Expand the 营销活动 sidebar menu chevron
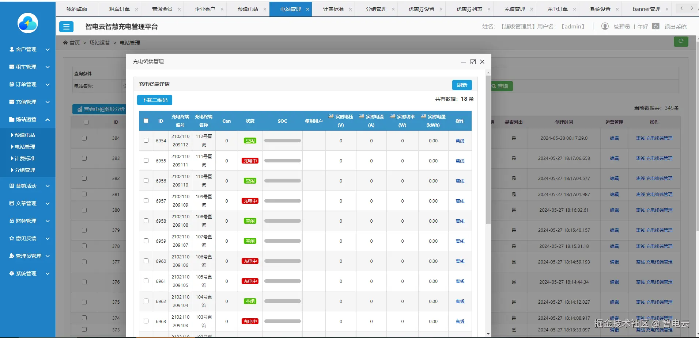699x338 pixels. (x=48, y=186)
